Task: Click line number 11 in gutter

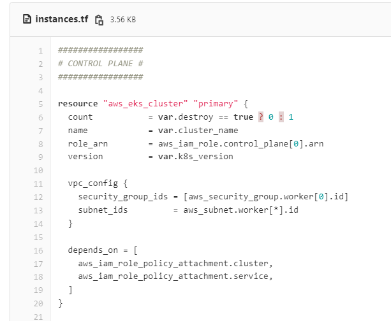Action: pyautogui.click(x=39, y=183)
